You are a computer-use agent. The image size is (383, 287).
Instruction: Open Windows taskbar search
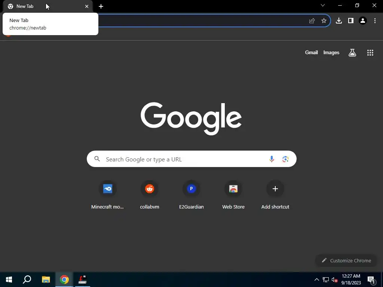coord(27,280)
